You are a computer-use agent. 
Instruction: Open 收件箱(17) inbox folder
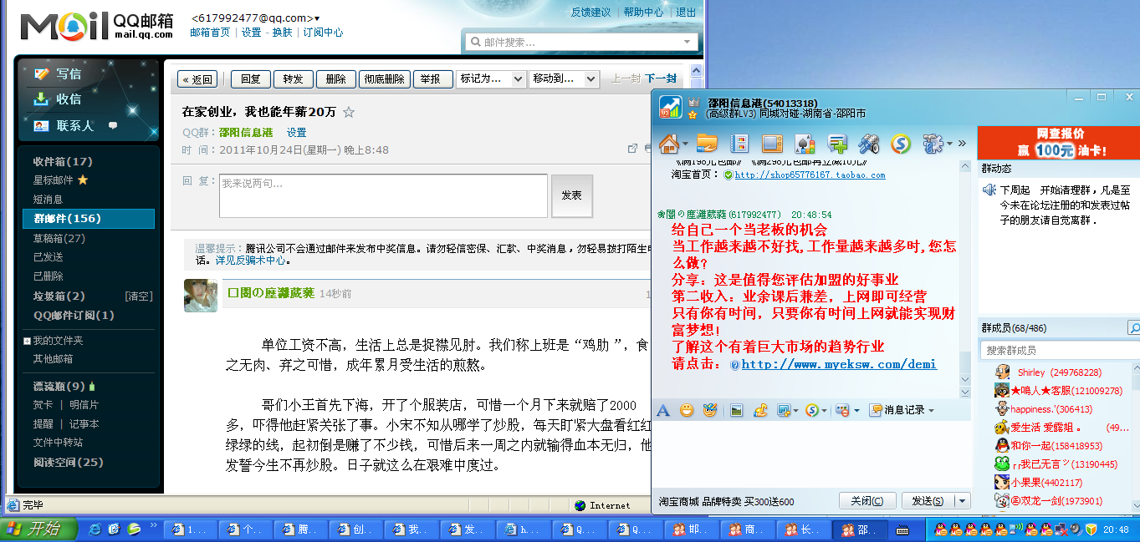point(63,161)
